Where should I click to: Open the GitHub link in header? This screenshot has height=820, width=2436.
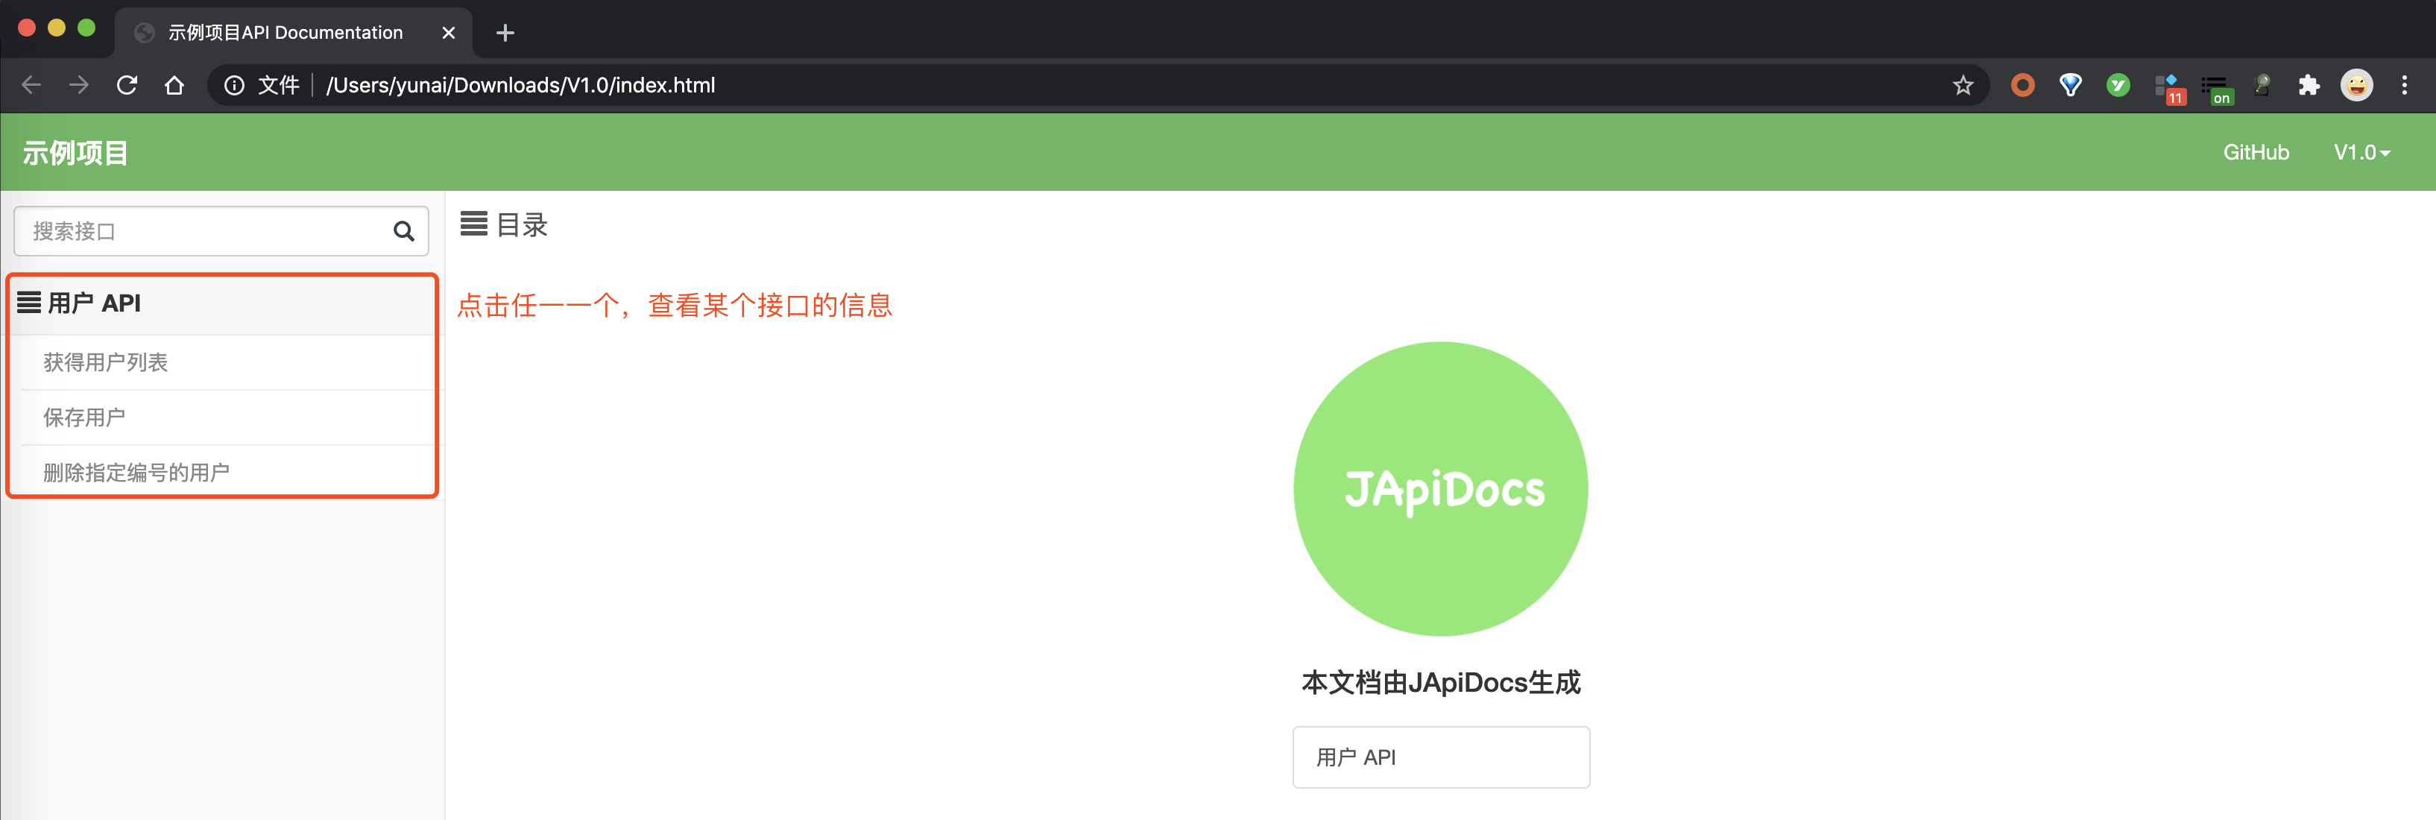[x=2256, y=152]
